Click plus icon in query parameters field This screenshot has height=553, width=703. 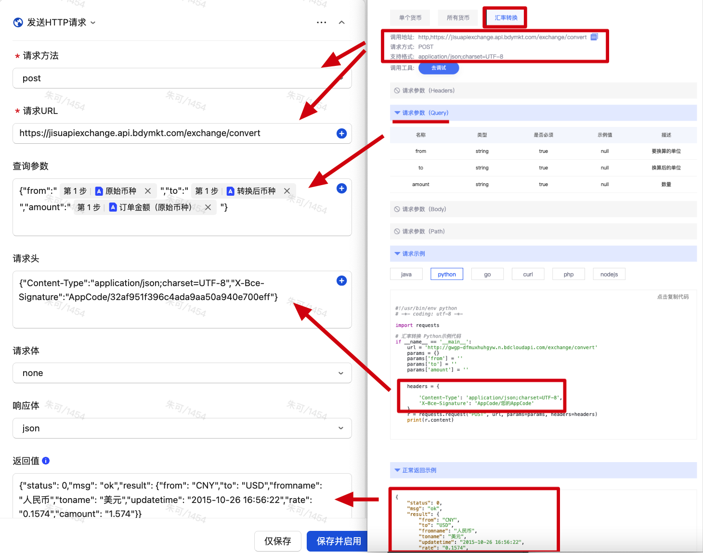341,189
